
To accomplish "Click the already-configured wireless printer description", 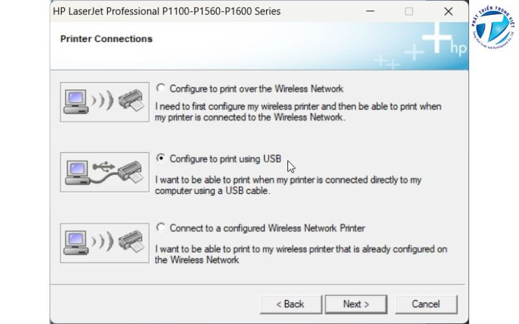I will point(298,254).
